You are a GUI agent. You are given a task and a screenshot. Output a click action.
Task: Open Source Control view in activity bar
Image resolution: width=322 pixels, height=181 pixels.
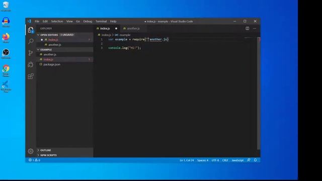click(31, 53)
